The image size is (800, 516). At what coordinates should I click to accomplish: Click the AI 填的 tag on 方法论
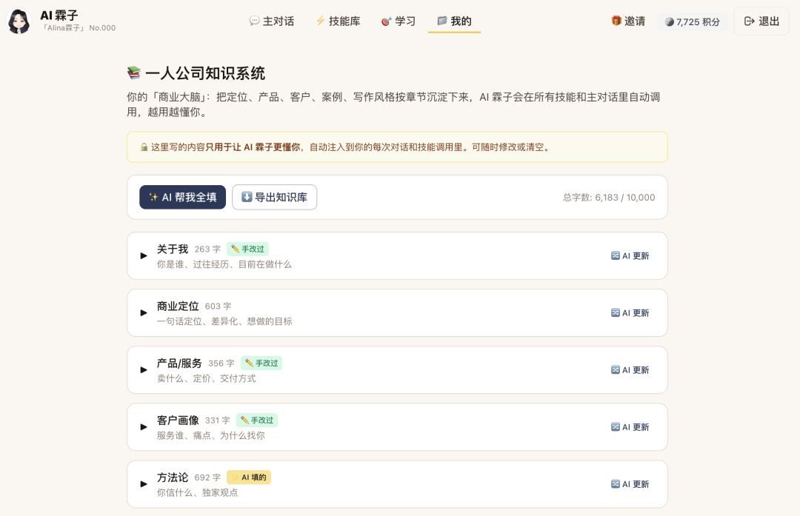point(248,478)
